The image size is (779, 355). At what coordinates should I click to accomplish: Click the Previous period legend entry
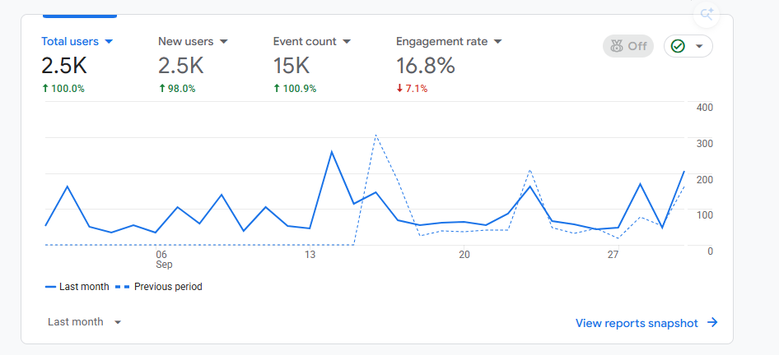[159, 287]
